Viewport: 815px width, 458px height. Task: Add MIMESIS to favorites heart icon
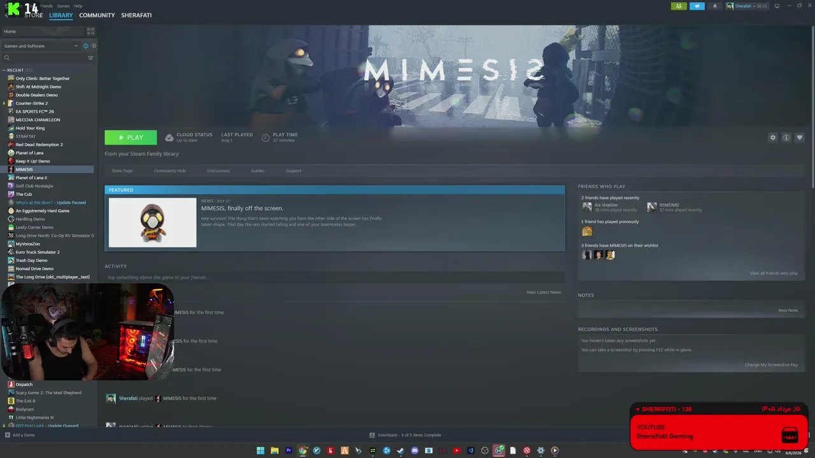point(800,137)
